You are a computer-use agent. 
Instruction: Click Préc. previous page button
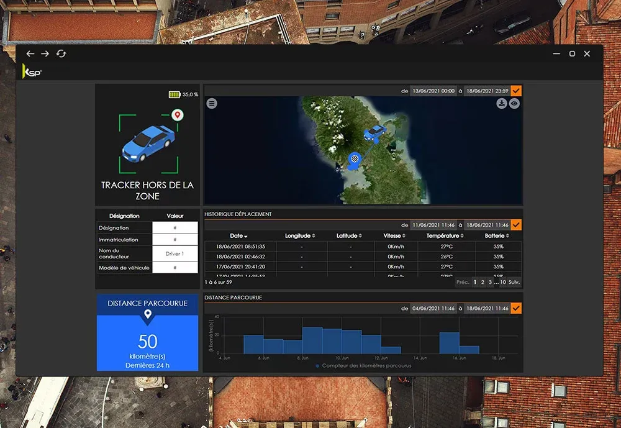(x=463, y=282)
